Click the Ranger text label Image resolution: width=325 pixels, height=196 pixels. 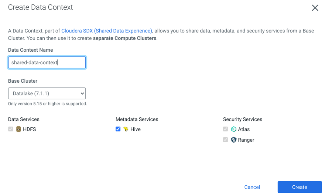[246, 140]
